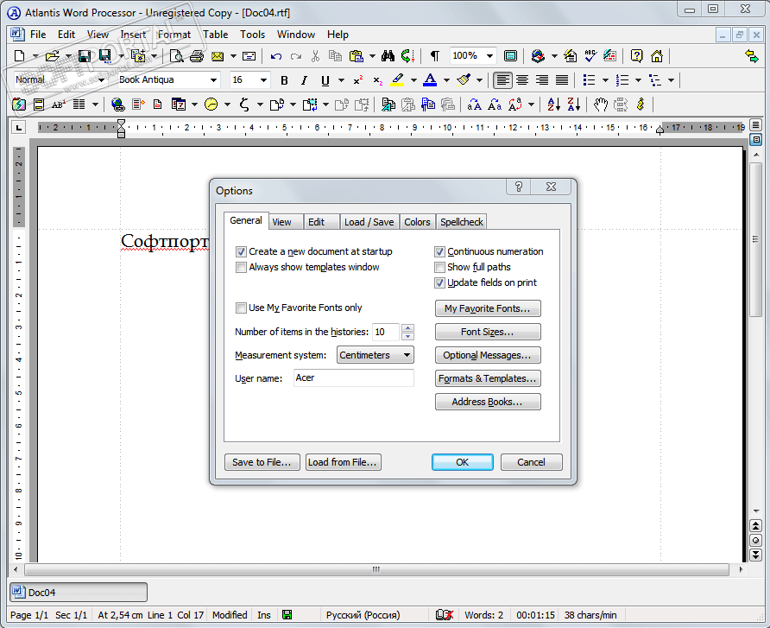Toggle the paragraph marks (¶) icon

coord(434,56)
